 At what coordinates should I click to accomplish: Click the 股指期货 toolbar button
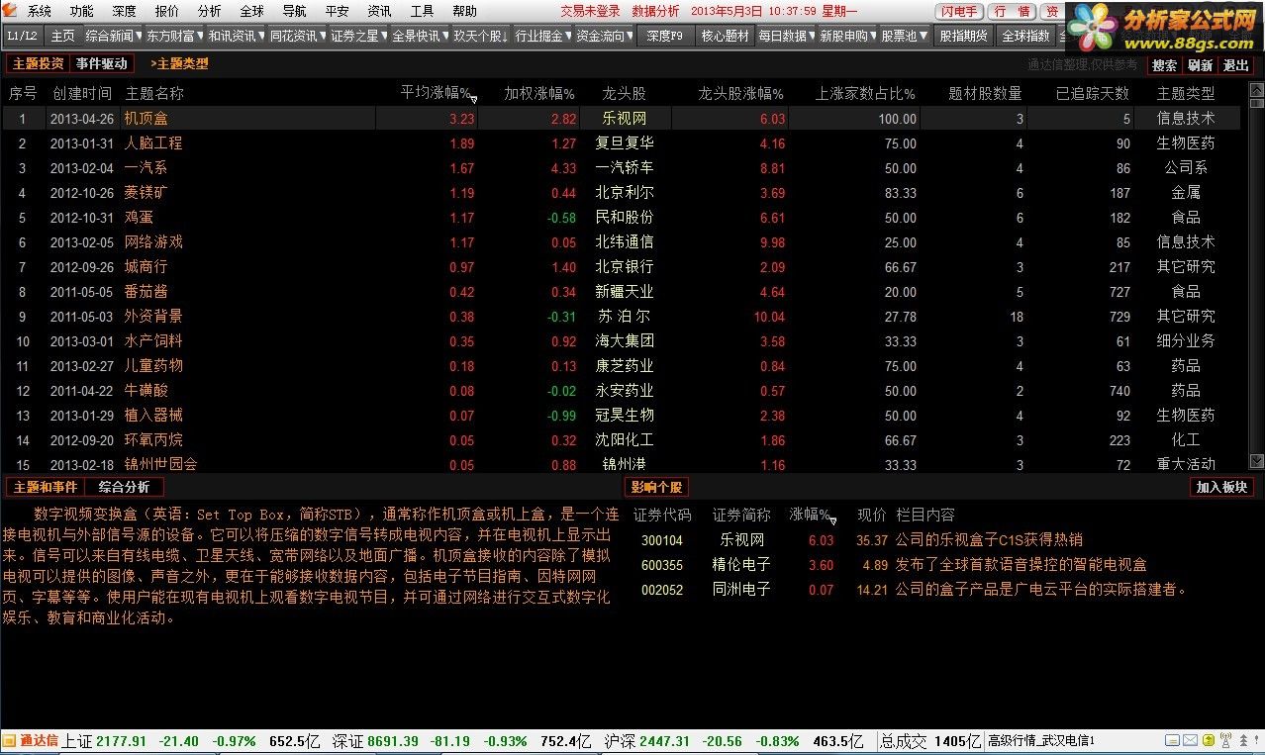click(963, 36)
